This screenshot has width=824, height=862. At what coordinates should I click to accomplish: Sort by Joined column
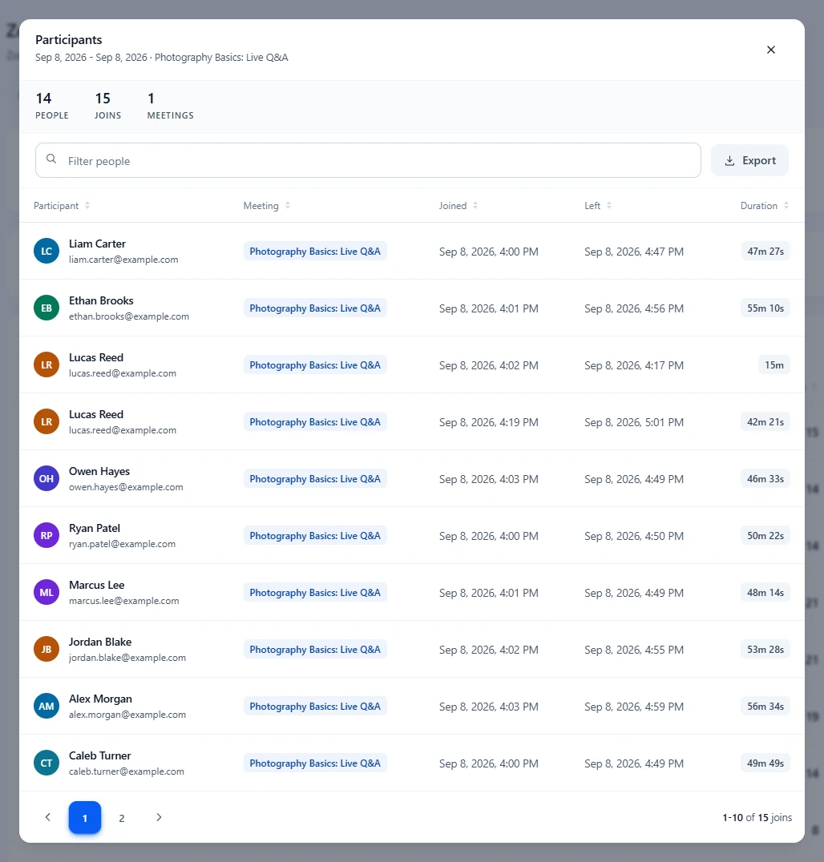458,206
